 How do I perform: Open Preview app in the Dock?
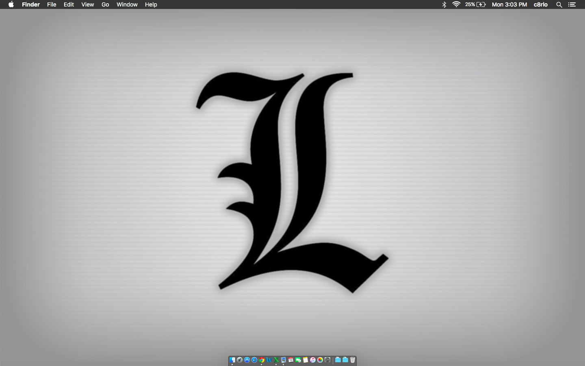[284, 360]
